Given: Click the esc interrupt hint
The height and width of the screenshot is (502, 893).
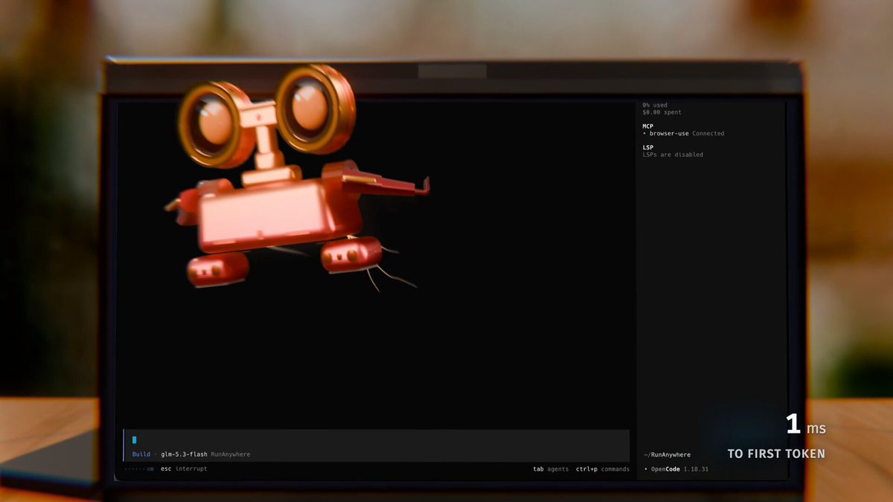Looking at the screenshot, I should tap(184, 469).
